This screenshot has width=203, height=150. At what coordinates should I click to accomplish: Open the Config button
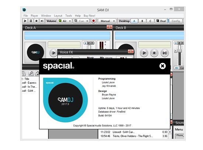176,21
